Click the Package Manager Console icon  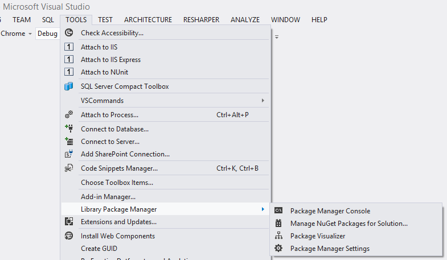tap(278, 211)
